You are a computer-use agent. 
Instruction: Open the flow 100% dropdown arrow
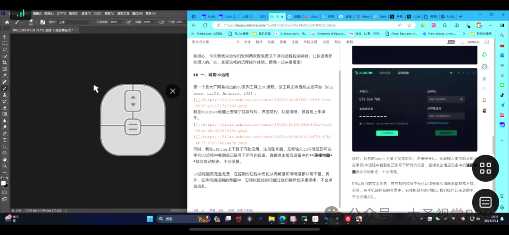pyautogui.click(x=154, y=22)
